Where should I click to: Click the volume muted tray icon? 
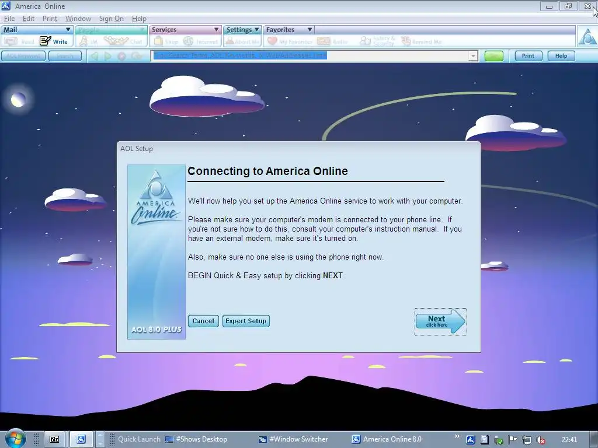540,440
